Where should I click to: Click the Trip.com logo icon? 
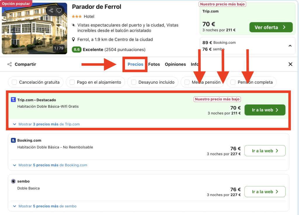point(13,100)
